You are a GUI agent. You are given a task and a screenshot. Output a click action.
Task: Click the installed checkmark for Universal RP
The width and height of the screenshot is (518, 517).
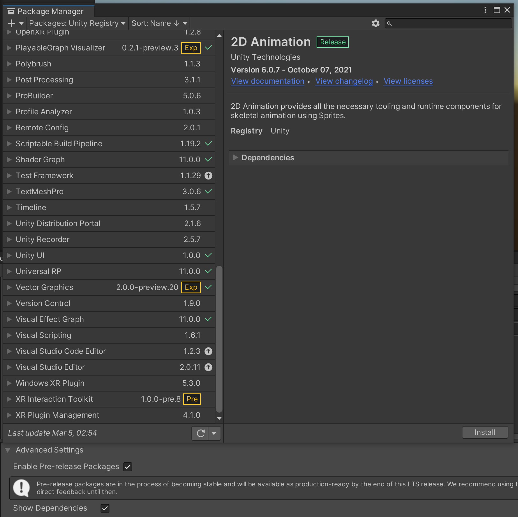click(208, 271)
